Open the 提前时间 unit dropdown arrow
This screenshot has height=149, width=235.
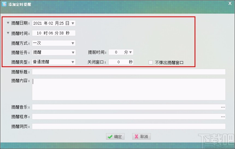pyautogui.click(x=131, y=52)
